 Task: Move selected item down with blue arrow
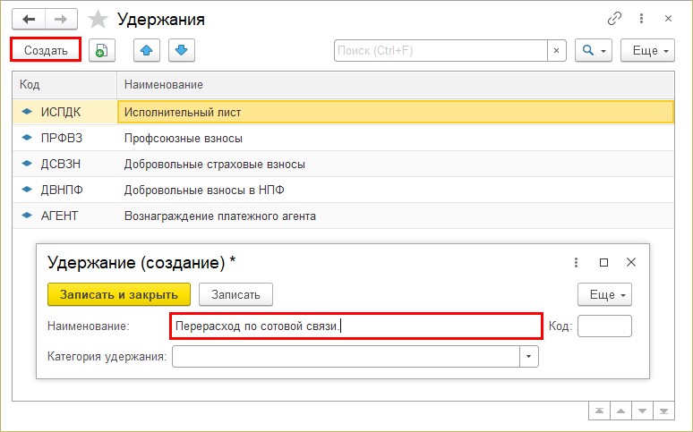[x=181, y=50]
